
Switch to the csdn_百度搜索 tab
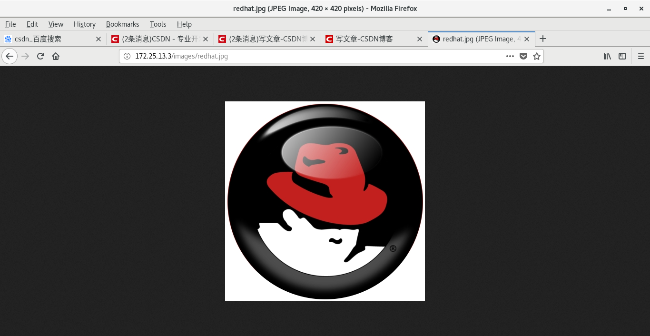pyautogui.click(x=53, y=39)
